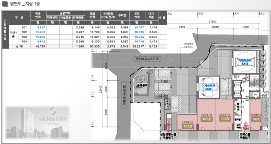The width and height of the screenshot is (271, 144).
Task: Click the 공급면적 column header
Action: (x=93, y=16)
